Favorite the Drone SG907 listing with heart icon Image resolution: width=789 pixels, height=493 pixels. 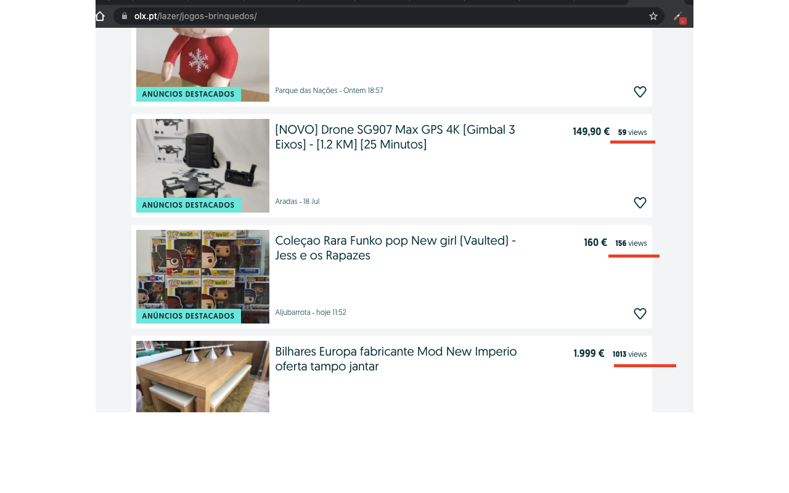[x=640, y=203]
